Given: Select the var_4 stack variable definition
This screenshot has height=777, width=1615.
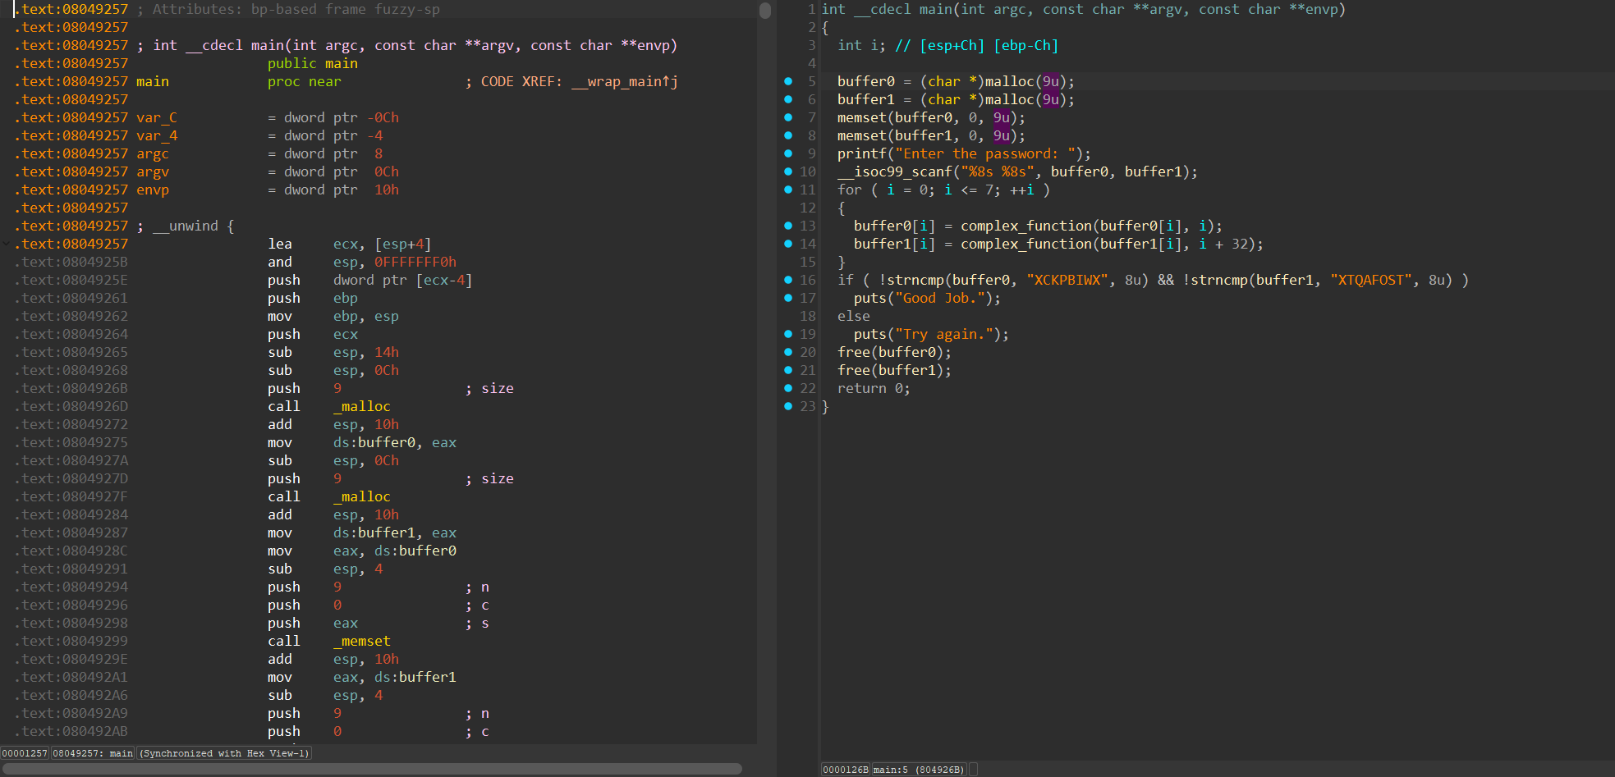Looking at the screenshot, I should point(157,135).
